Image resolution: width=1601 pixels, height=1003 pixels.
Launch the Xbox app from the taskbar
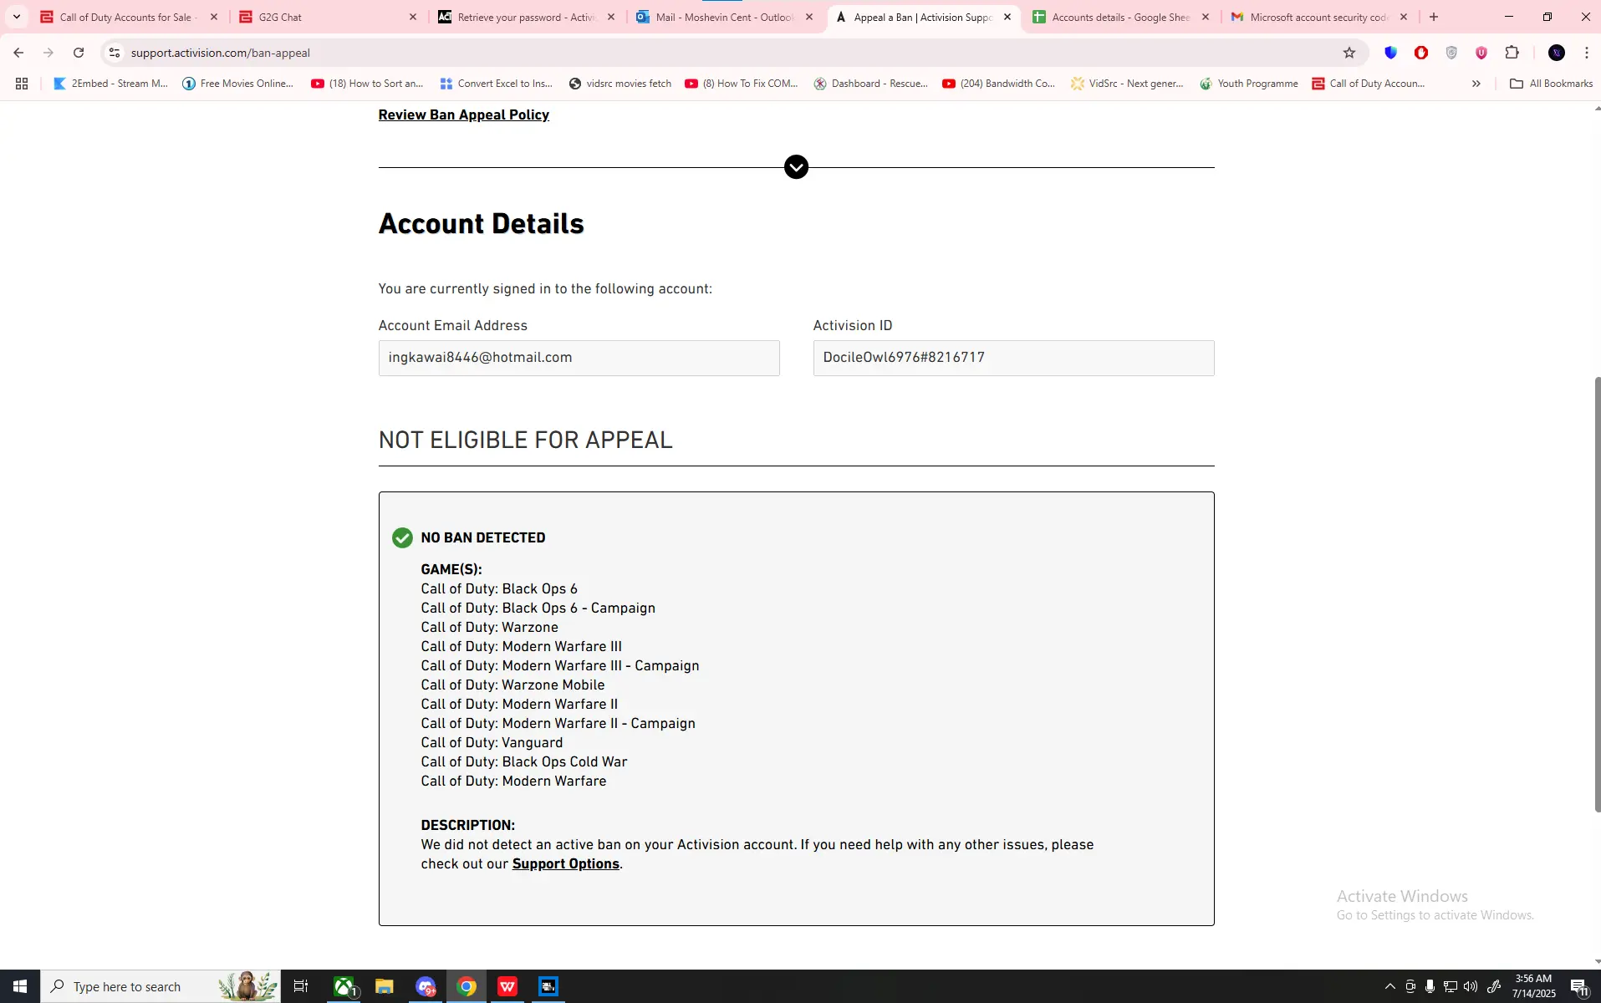[x=344, y=986]
